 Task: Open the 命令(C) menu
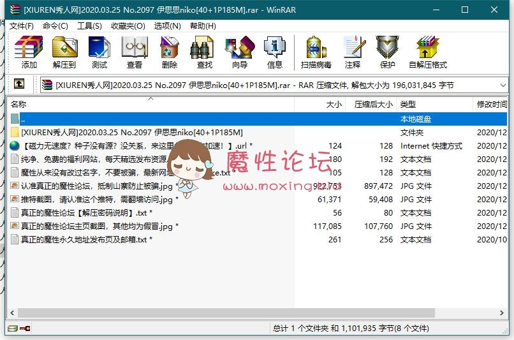[x=55, y=26]
